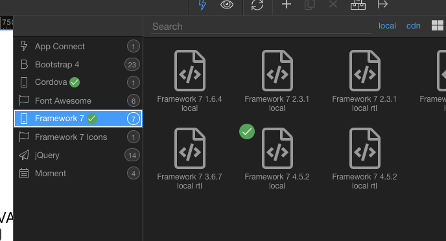Select Bootstrap 4 category
The width and height of the screenshot is (446, 241).
click(78, 65)
